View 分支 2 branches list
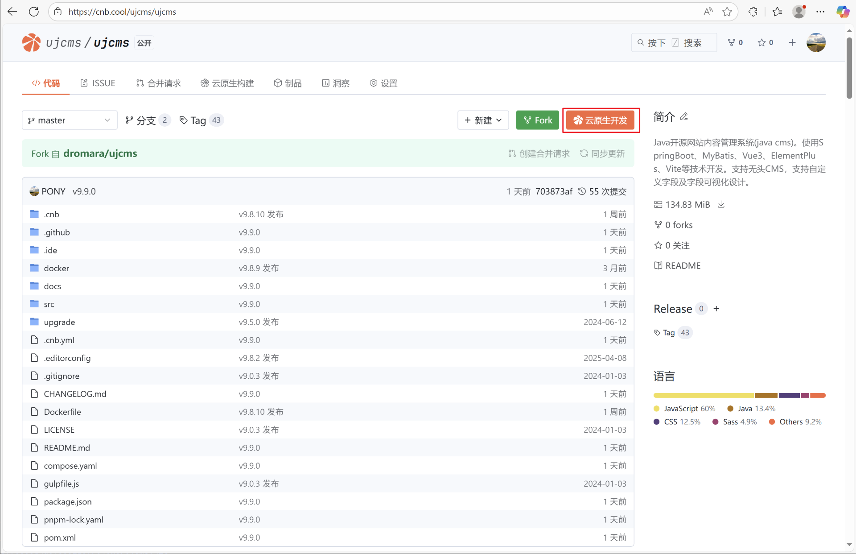Viewport: 856px width, 554px height. [148, 120]
